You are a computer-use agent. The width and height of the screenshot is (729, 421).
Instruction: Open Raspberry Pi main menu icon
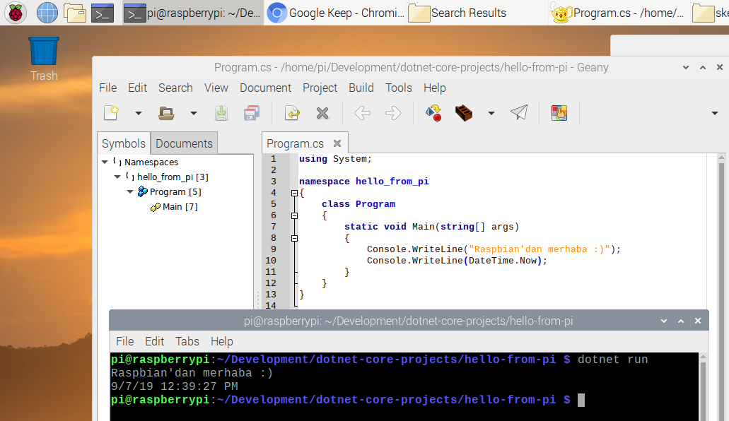(x=16, y=13)
